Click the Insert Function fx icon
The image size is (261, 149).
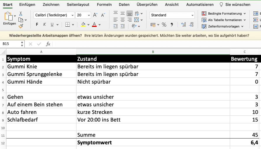48,44
